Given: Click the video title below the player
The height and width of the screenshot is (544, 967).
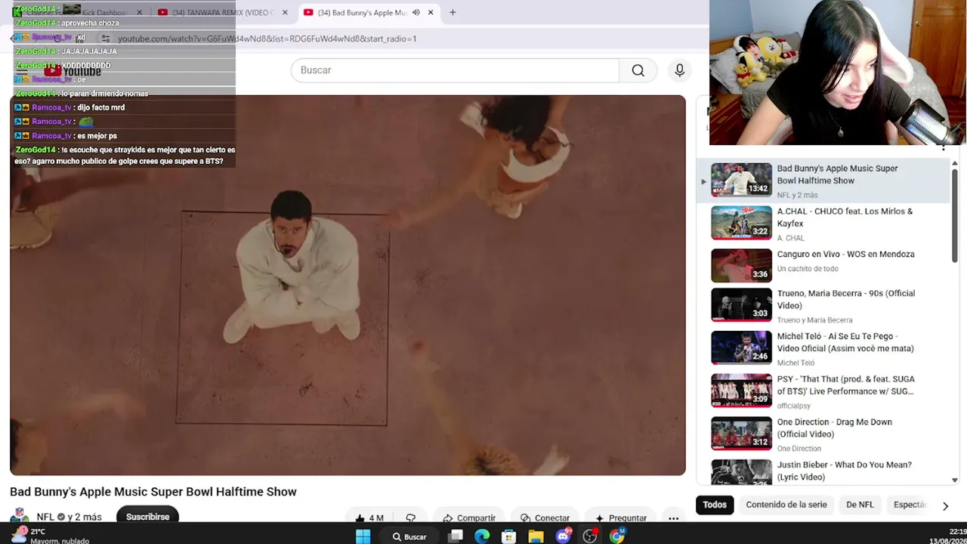Looking at the screenshot, I should click(153, 492).
